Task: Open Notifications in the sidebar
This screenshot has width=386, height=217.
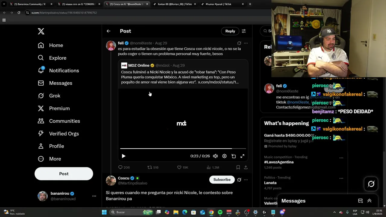Action: click(58, 71)
